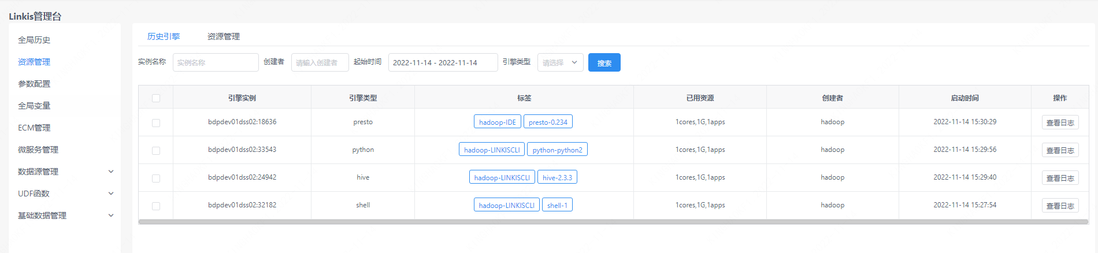Open the 起始时间 date range picker
Screen dimensions: 1098x253
(x=443, y=62)
